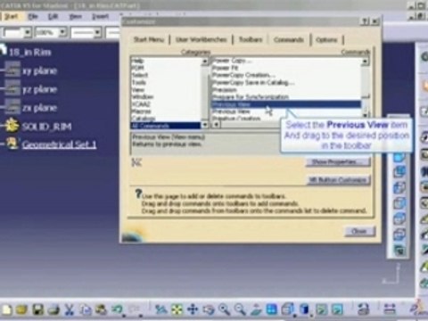This screenshot has height=321, width=428.
Task: Click the MB Button Customize button
Action: coord(338,180)
